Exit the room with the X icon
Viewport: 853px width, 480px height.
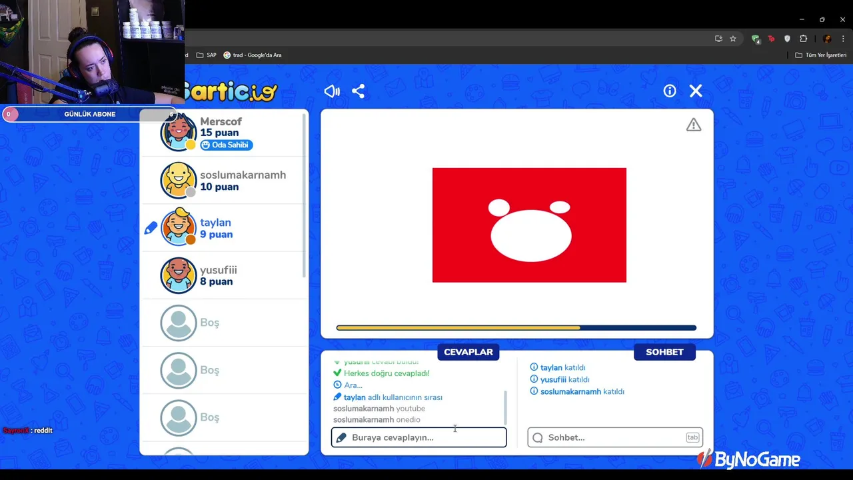pos(696,91)
